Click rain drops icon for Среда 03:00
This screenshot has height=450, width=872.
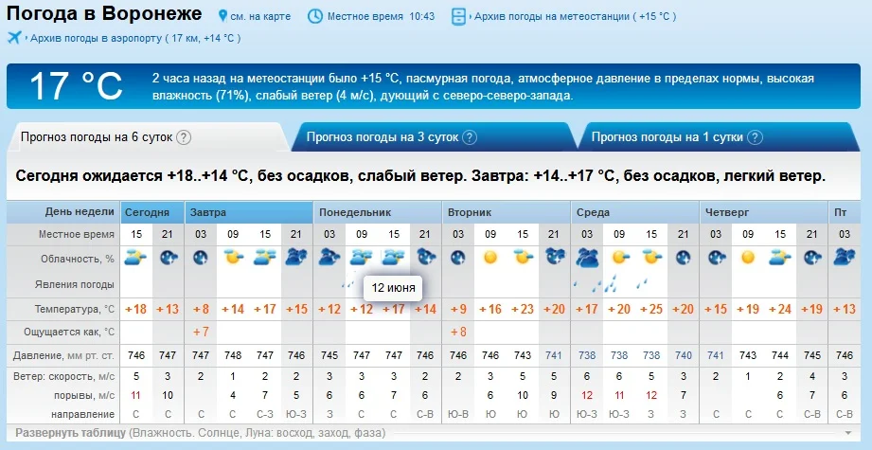(x=586, y=286)
